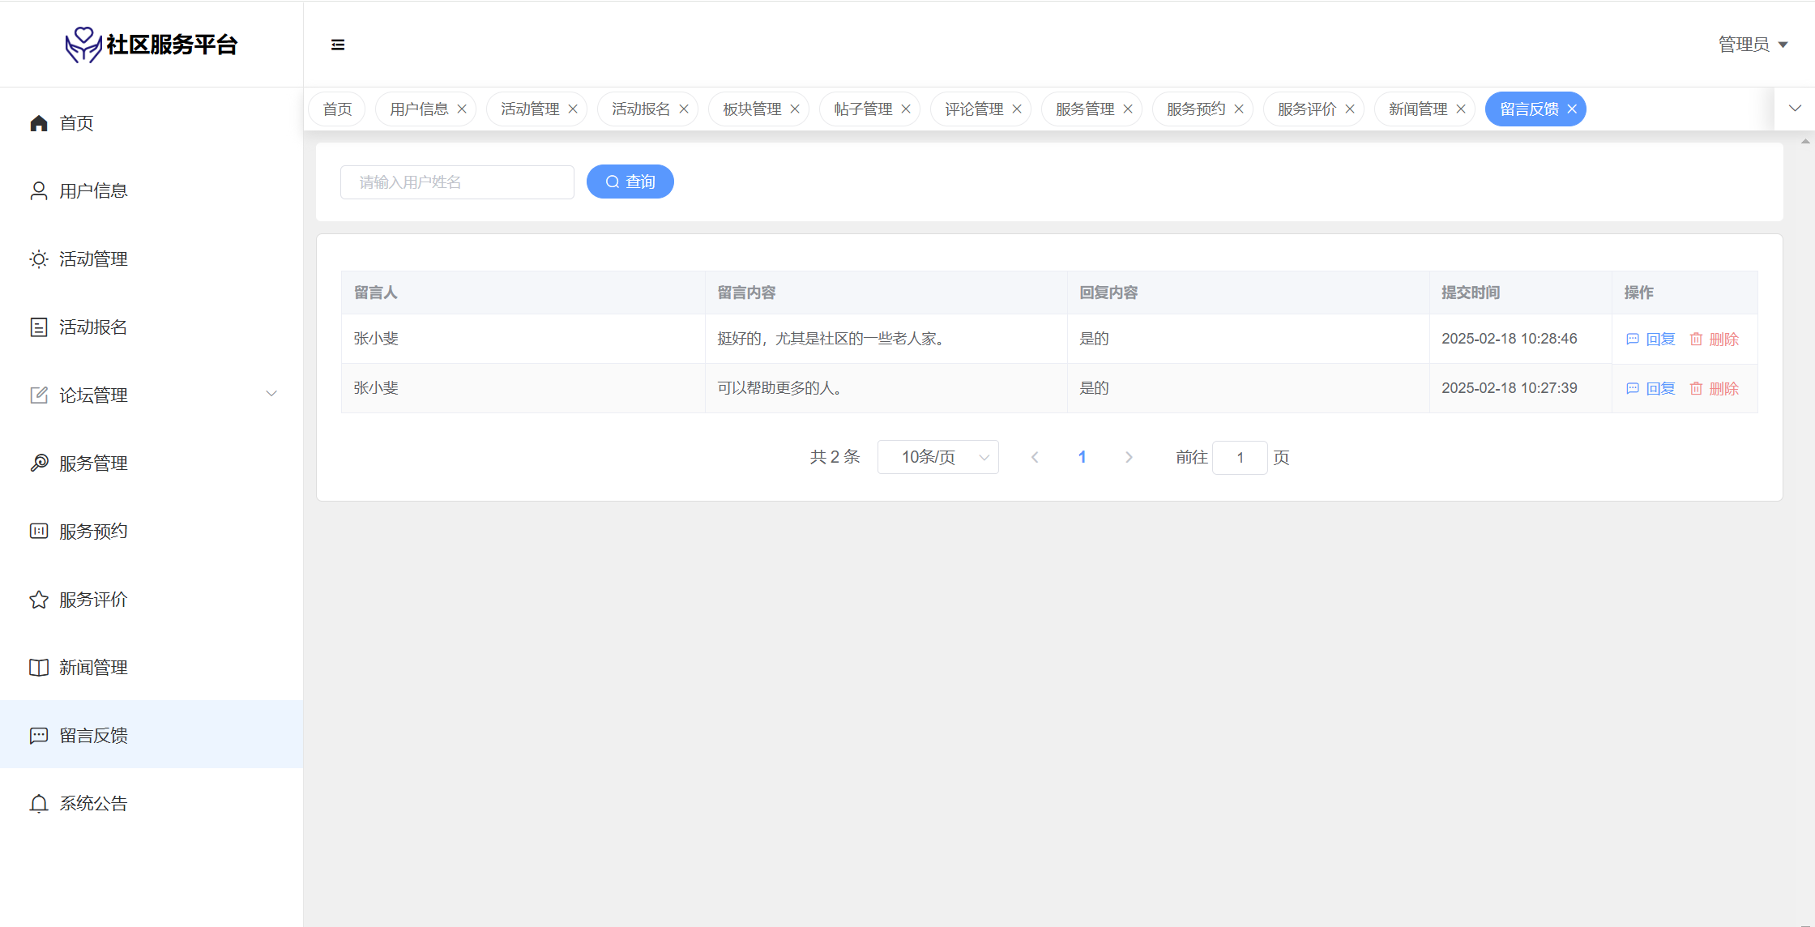This screenshot has width=1815, height=927.
Task: Expand the tabs overflow chevron
Action: [1795, 109]
